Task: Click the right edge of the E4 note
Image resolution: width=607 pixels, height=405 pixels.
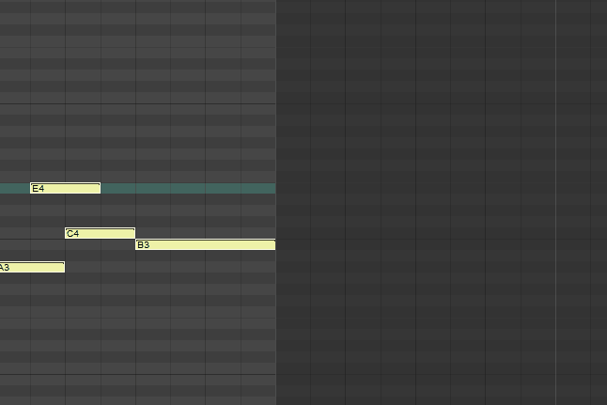Action: (100, 188)
